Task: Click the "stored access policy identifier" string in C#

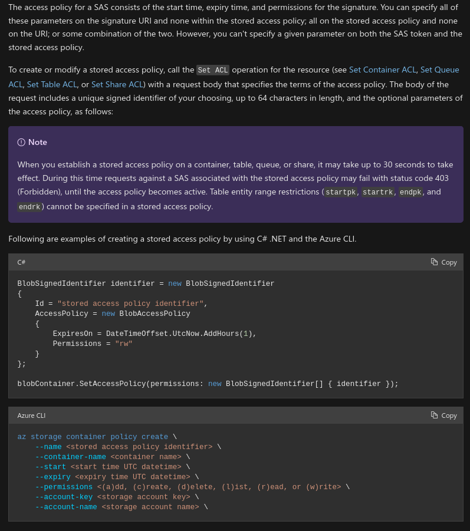Action: [130, 304]
